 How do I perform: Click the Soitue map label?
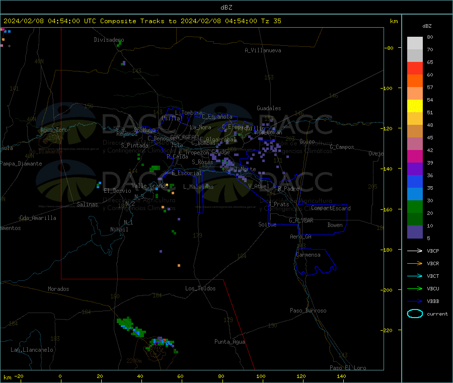click(267, 224)
